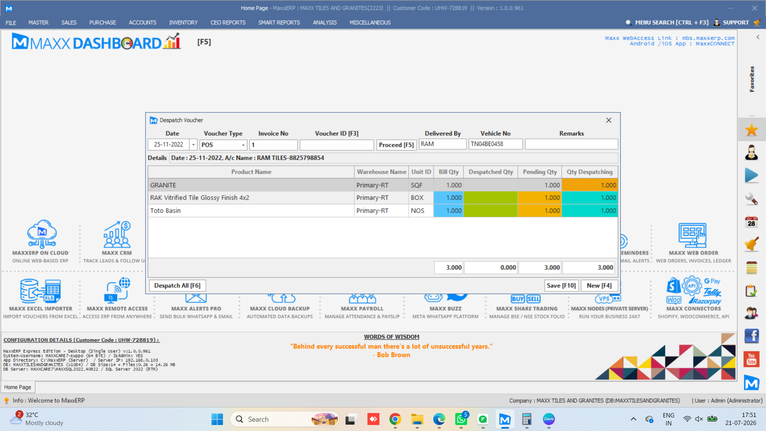Open the Facebook icon in sidebar
The height and width of the screenshot is (431, 766).
pyautogui.click(x=751, y=336)
